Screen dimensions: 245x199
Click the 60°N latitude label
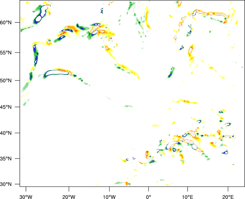6,22
